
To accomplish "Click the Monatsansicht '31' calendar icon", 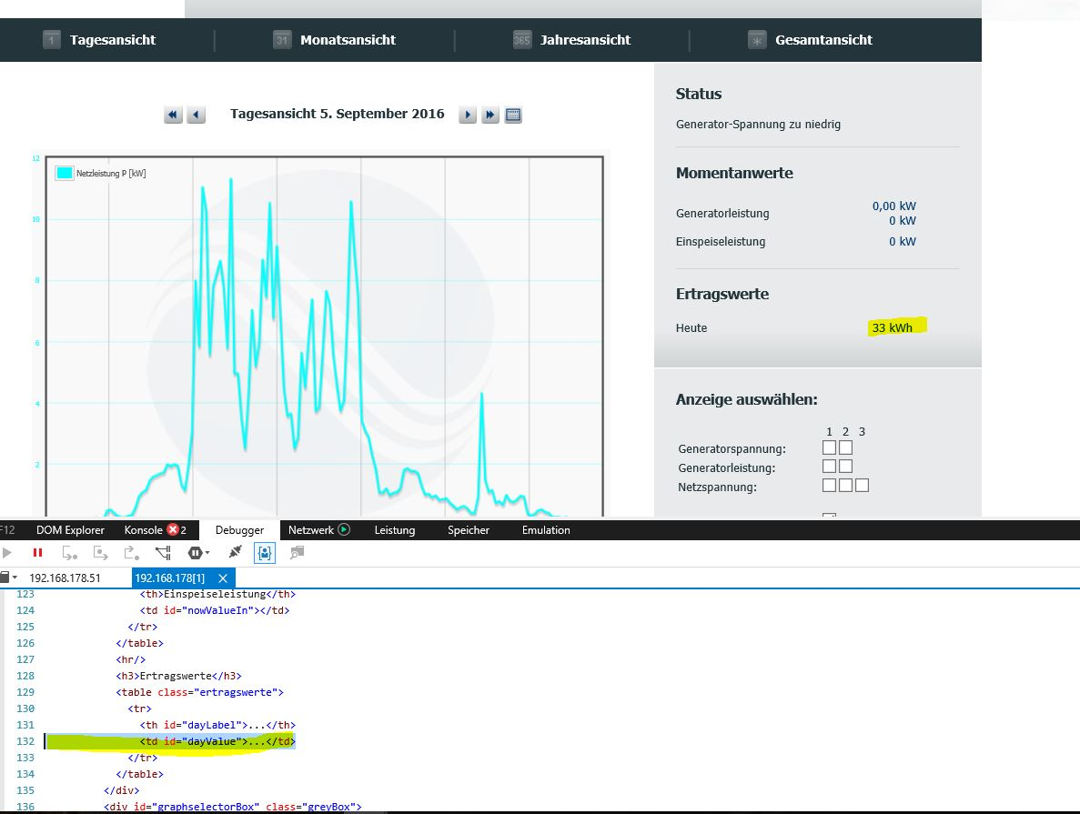I will click(x=282, y=40).
